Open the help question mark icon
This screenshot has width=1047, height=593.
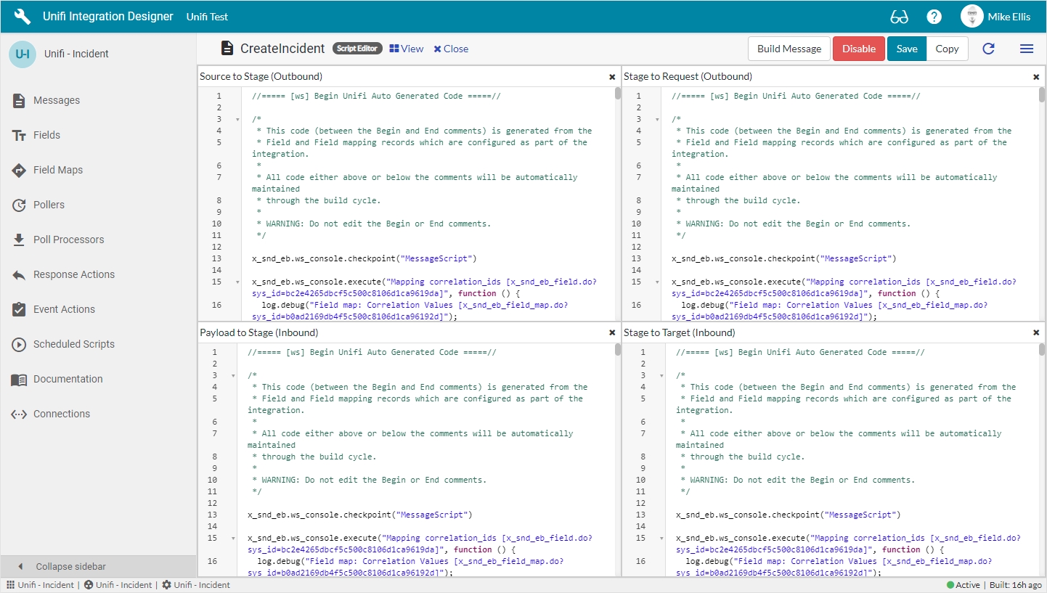(934, 17)
